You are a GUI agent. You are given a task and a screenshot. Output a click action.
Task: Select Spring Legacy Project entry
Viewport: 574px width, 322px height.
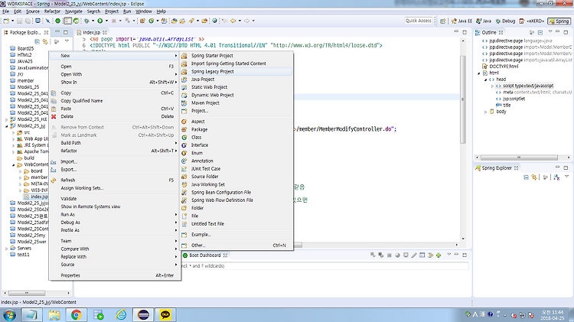[212, 72]
